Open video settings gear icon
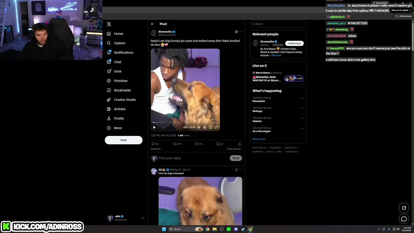Screen dimensions: 414x233 [204, 127]
